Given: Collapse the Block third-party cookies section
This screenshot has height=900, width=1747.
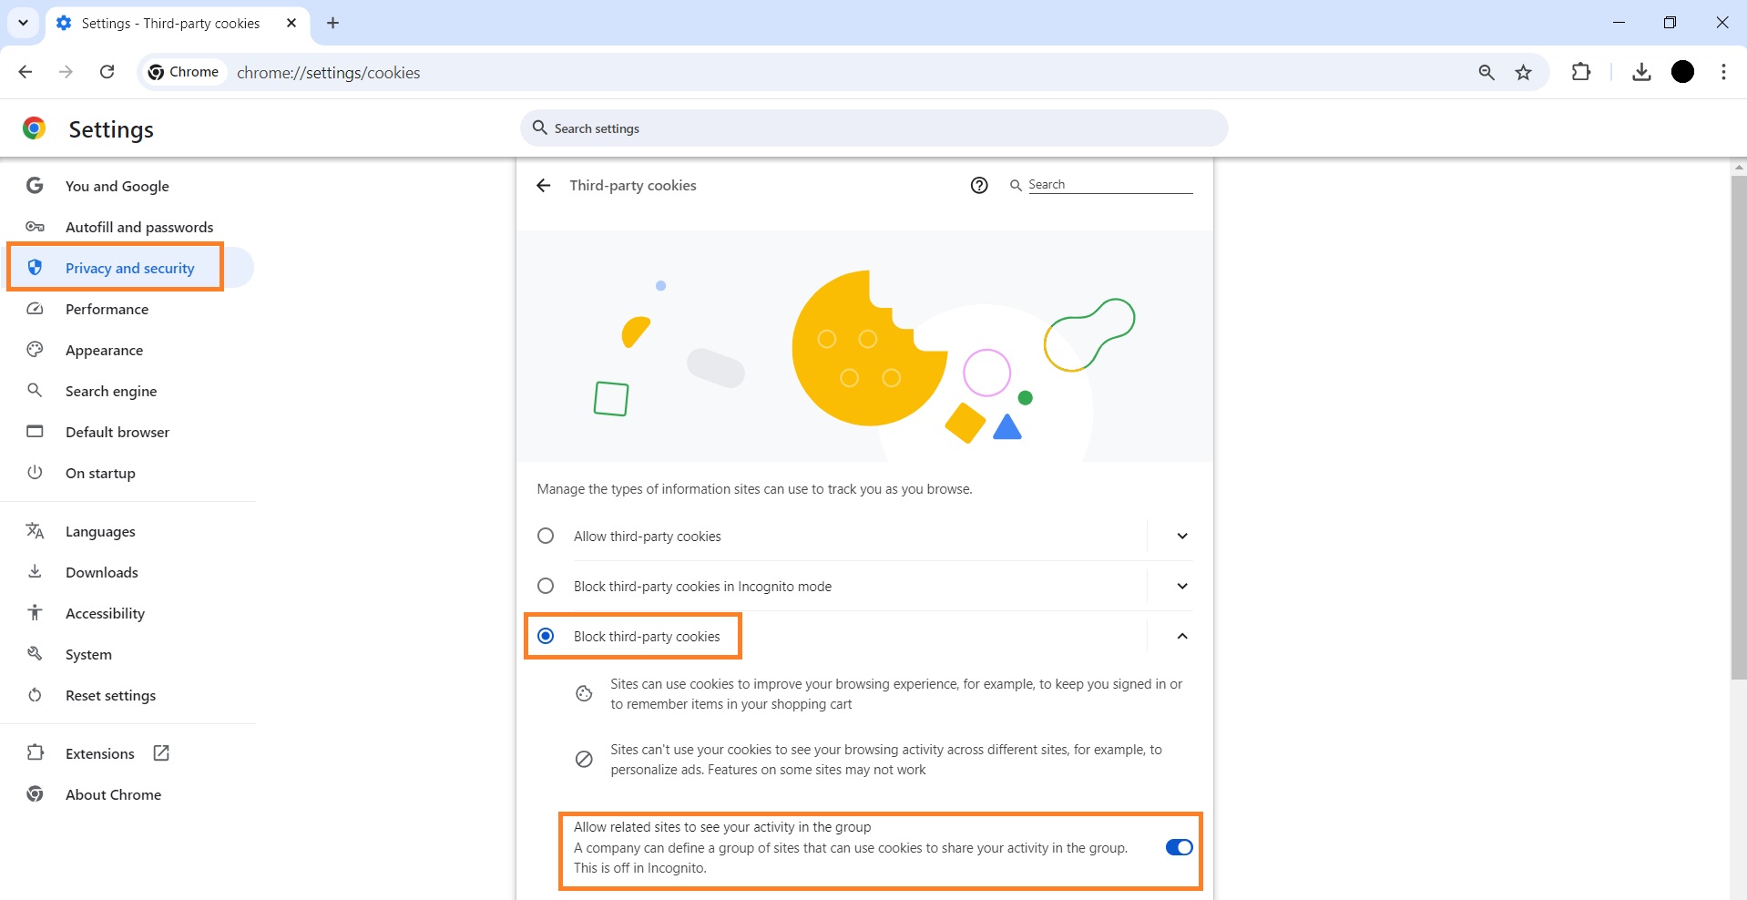Looking at the screenshot, I should click(1181, 636).
